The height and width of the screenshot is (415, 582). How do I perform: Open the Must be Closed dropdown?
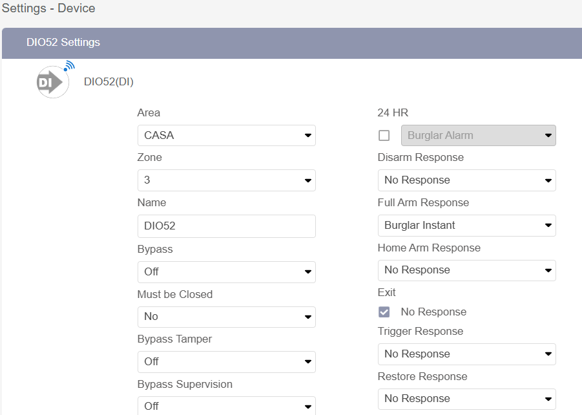[x=226, y=317]
